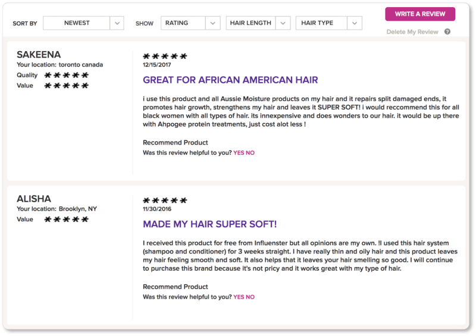Click Sakeena's overall star rating
Viewport: 476px width, 336px height.
point(165,56)
